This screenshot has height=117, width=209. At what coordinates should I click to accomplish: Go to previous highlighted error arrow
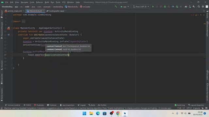click(201, 15)
